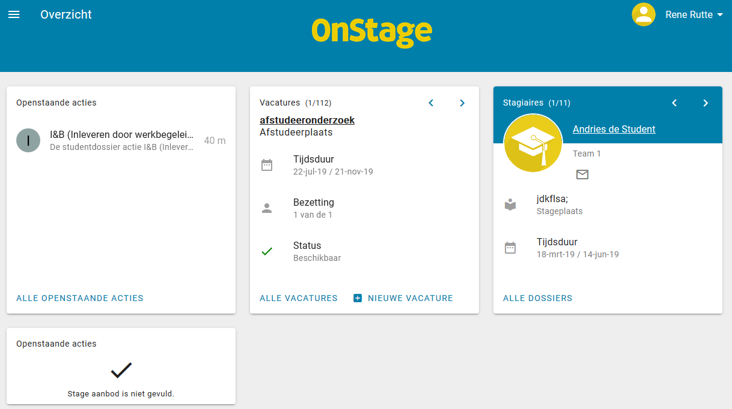
Task: Click the graduation cap student avatar
Action: click(533, 143)
